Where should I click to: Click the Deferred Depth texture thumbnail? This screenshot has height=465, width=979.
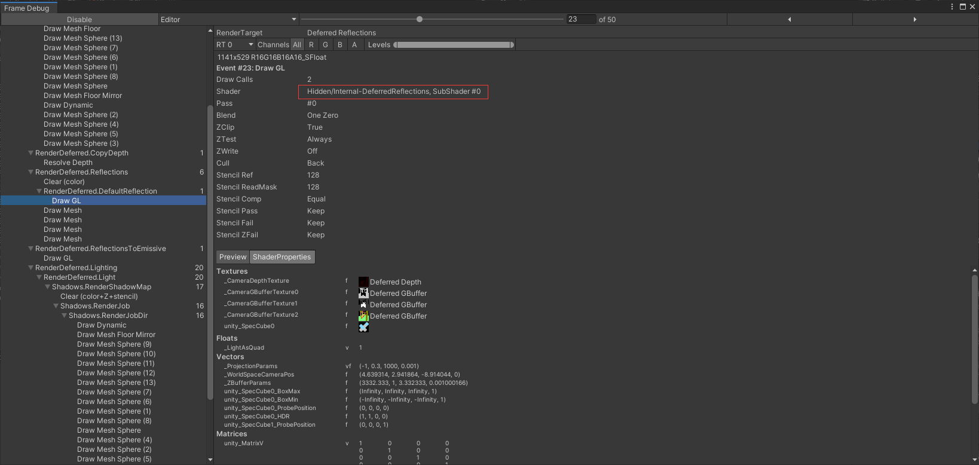coord(363,282)
